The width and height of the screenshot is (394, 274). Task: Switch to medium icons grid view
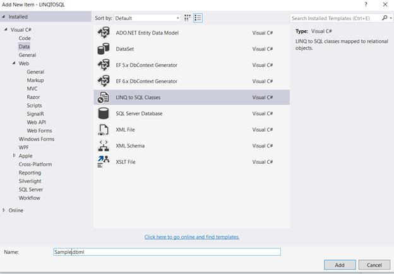click(x=188, y=18)
